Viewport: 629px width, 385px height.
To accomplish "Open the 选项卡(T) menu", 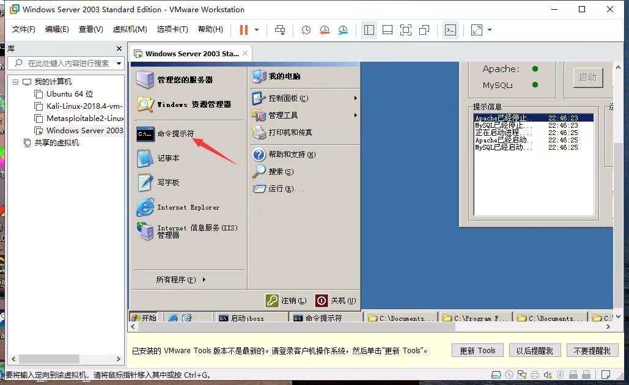I will point(172,29).
